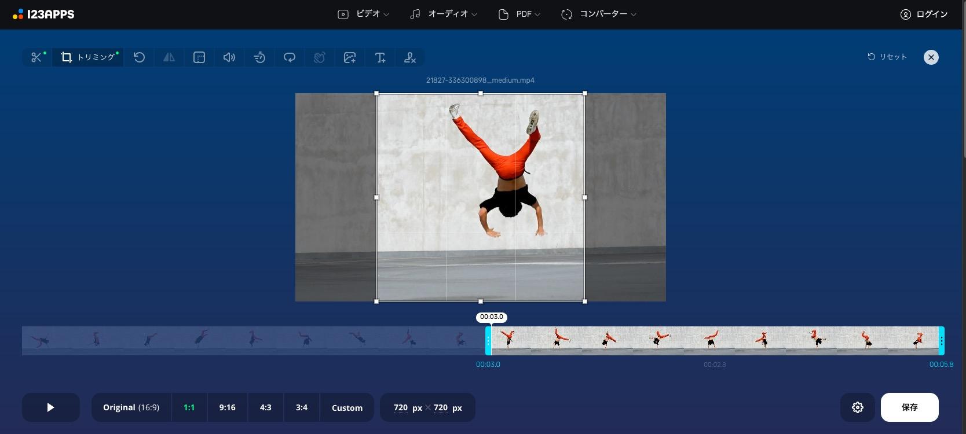The image size is (966, 434).
Task: Open the change speed tool
Action: (259, 57)
